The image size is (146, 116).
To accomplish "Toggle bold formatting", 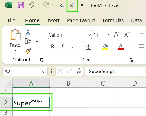I will click(53, 47).
